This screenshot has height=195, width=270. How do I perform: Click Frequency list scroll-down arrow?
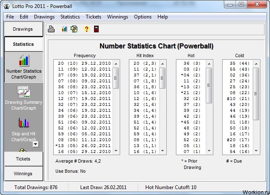(116, 151)
